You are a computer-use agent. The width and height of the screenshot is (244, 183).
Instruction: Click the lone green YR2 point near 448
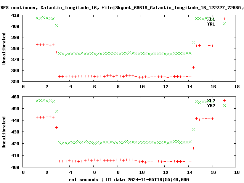pos(57,111)
